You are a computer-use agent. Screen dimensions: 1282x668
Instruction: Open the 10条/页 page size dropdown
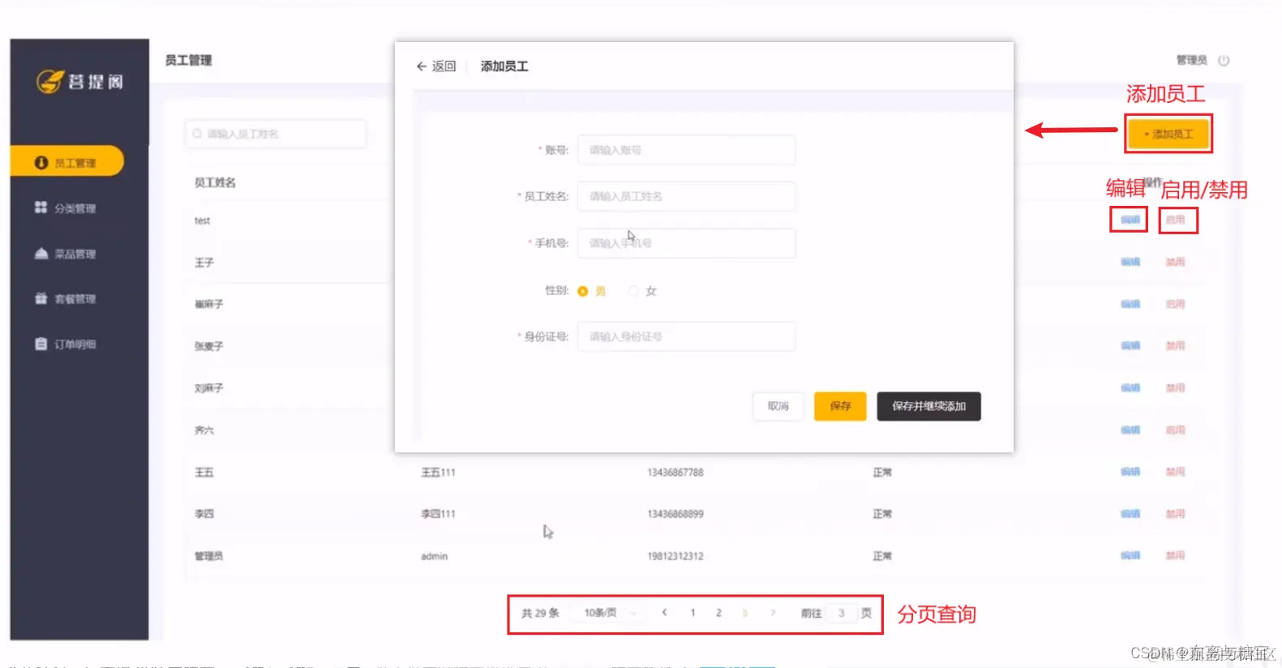pyautogui.click(x=610, y=613)
